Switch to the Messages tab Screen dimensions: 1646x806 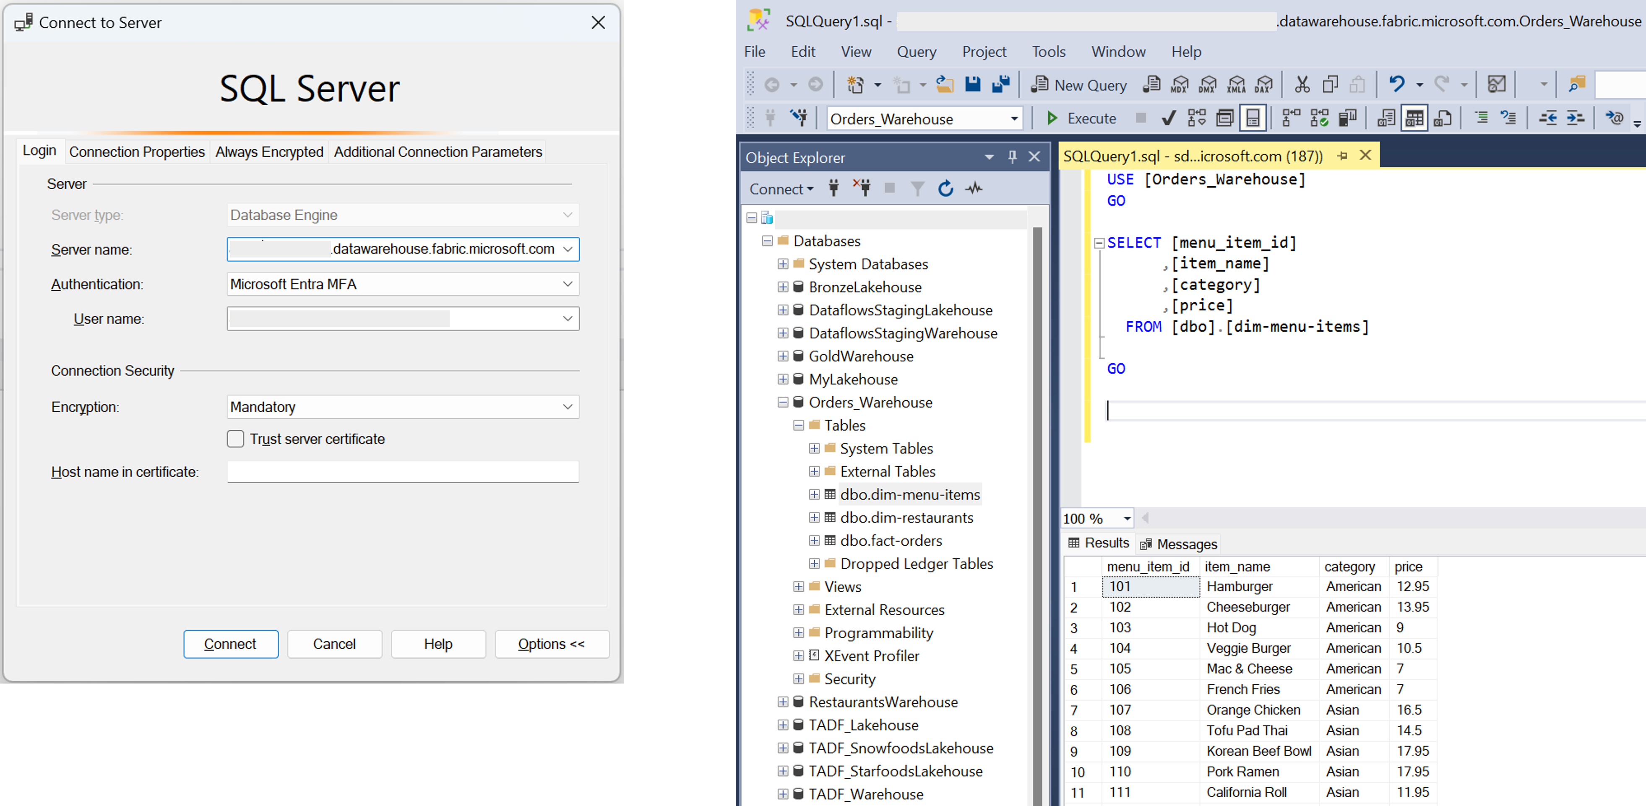pyautogui.click(x=1179, y=543)
